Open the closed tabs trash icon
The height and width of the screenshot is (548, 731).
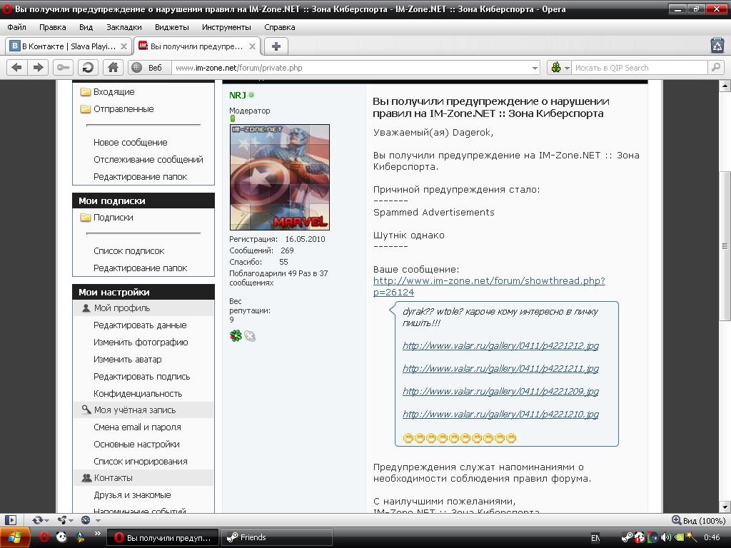click(717, 46)
